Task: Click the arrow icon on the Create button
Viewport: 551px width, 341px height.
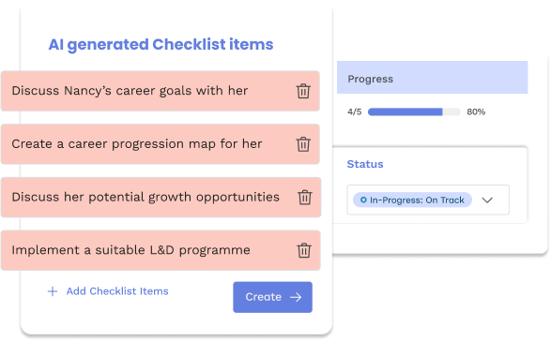Action: pyautogui.click(x=296, y=297)
